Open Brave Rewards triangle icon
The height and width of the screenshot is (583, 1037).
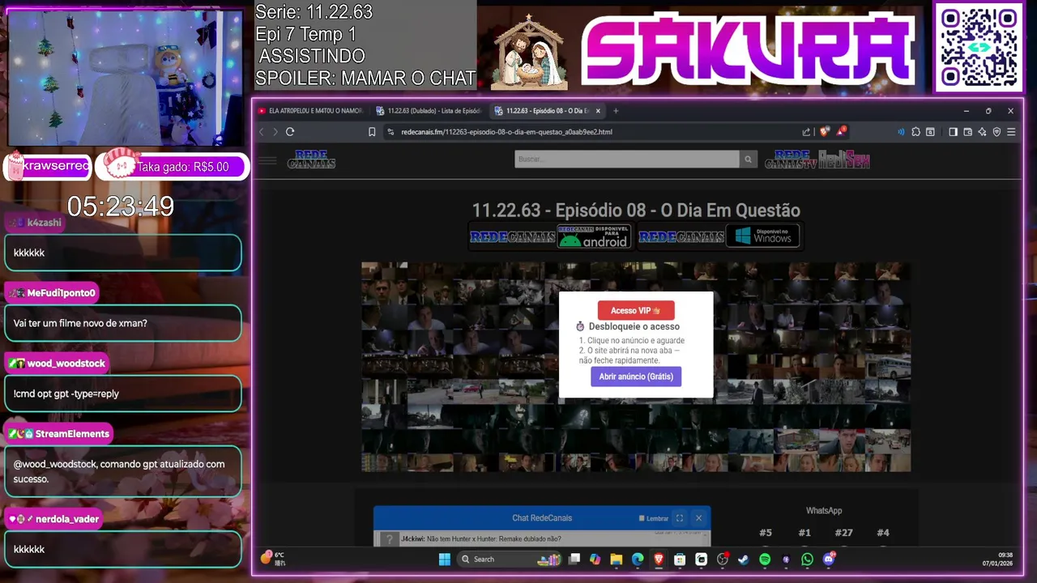pos(841,131)
